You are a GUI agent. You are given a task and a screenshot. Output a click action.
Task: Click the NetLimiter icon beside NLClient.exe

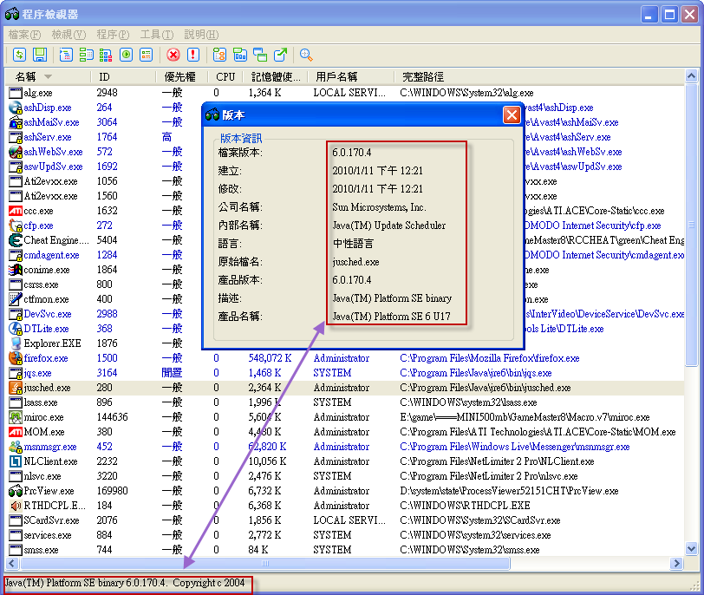coord(16,461)
